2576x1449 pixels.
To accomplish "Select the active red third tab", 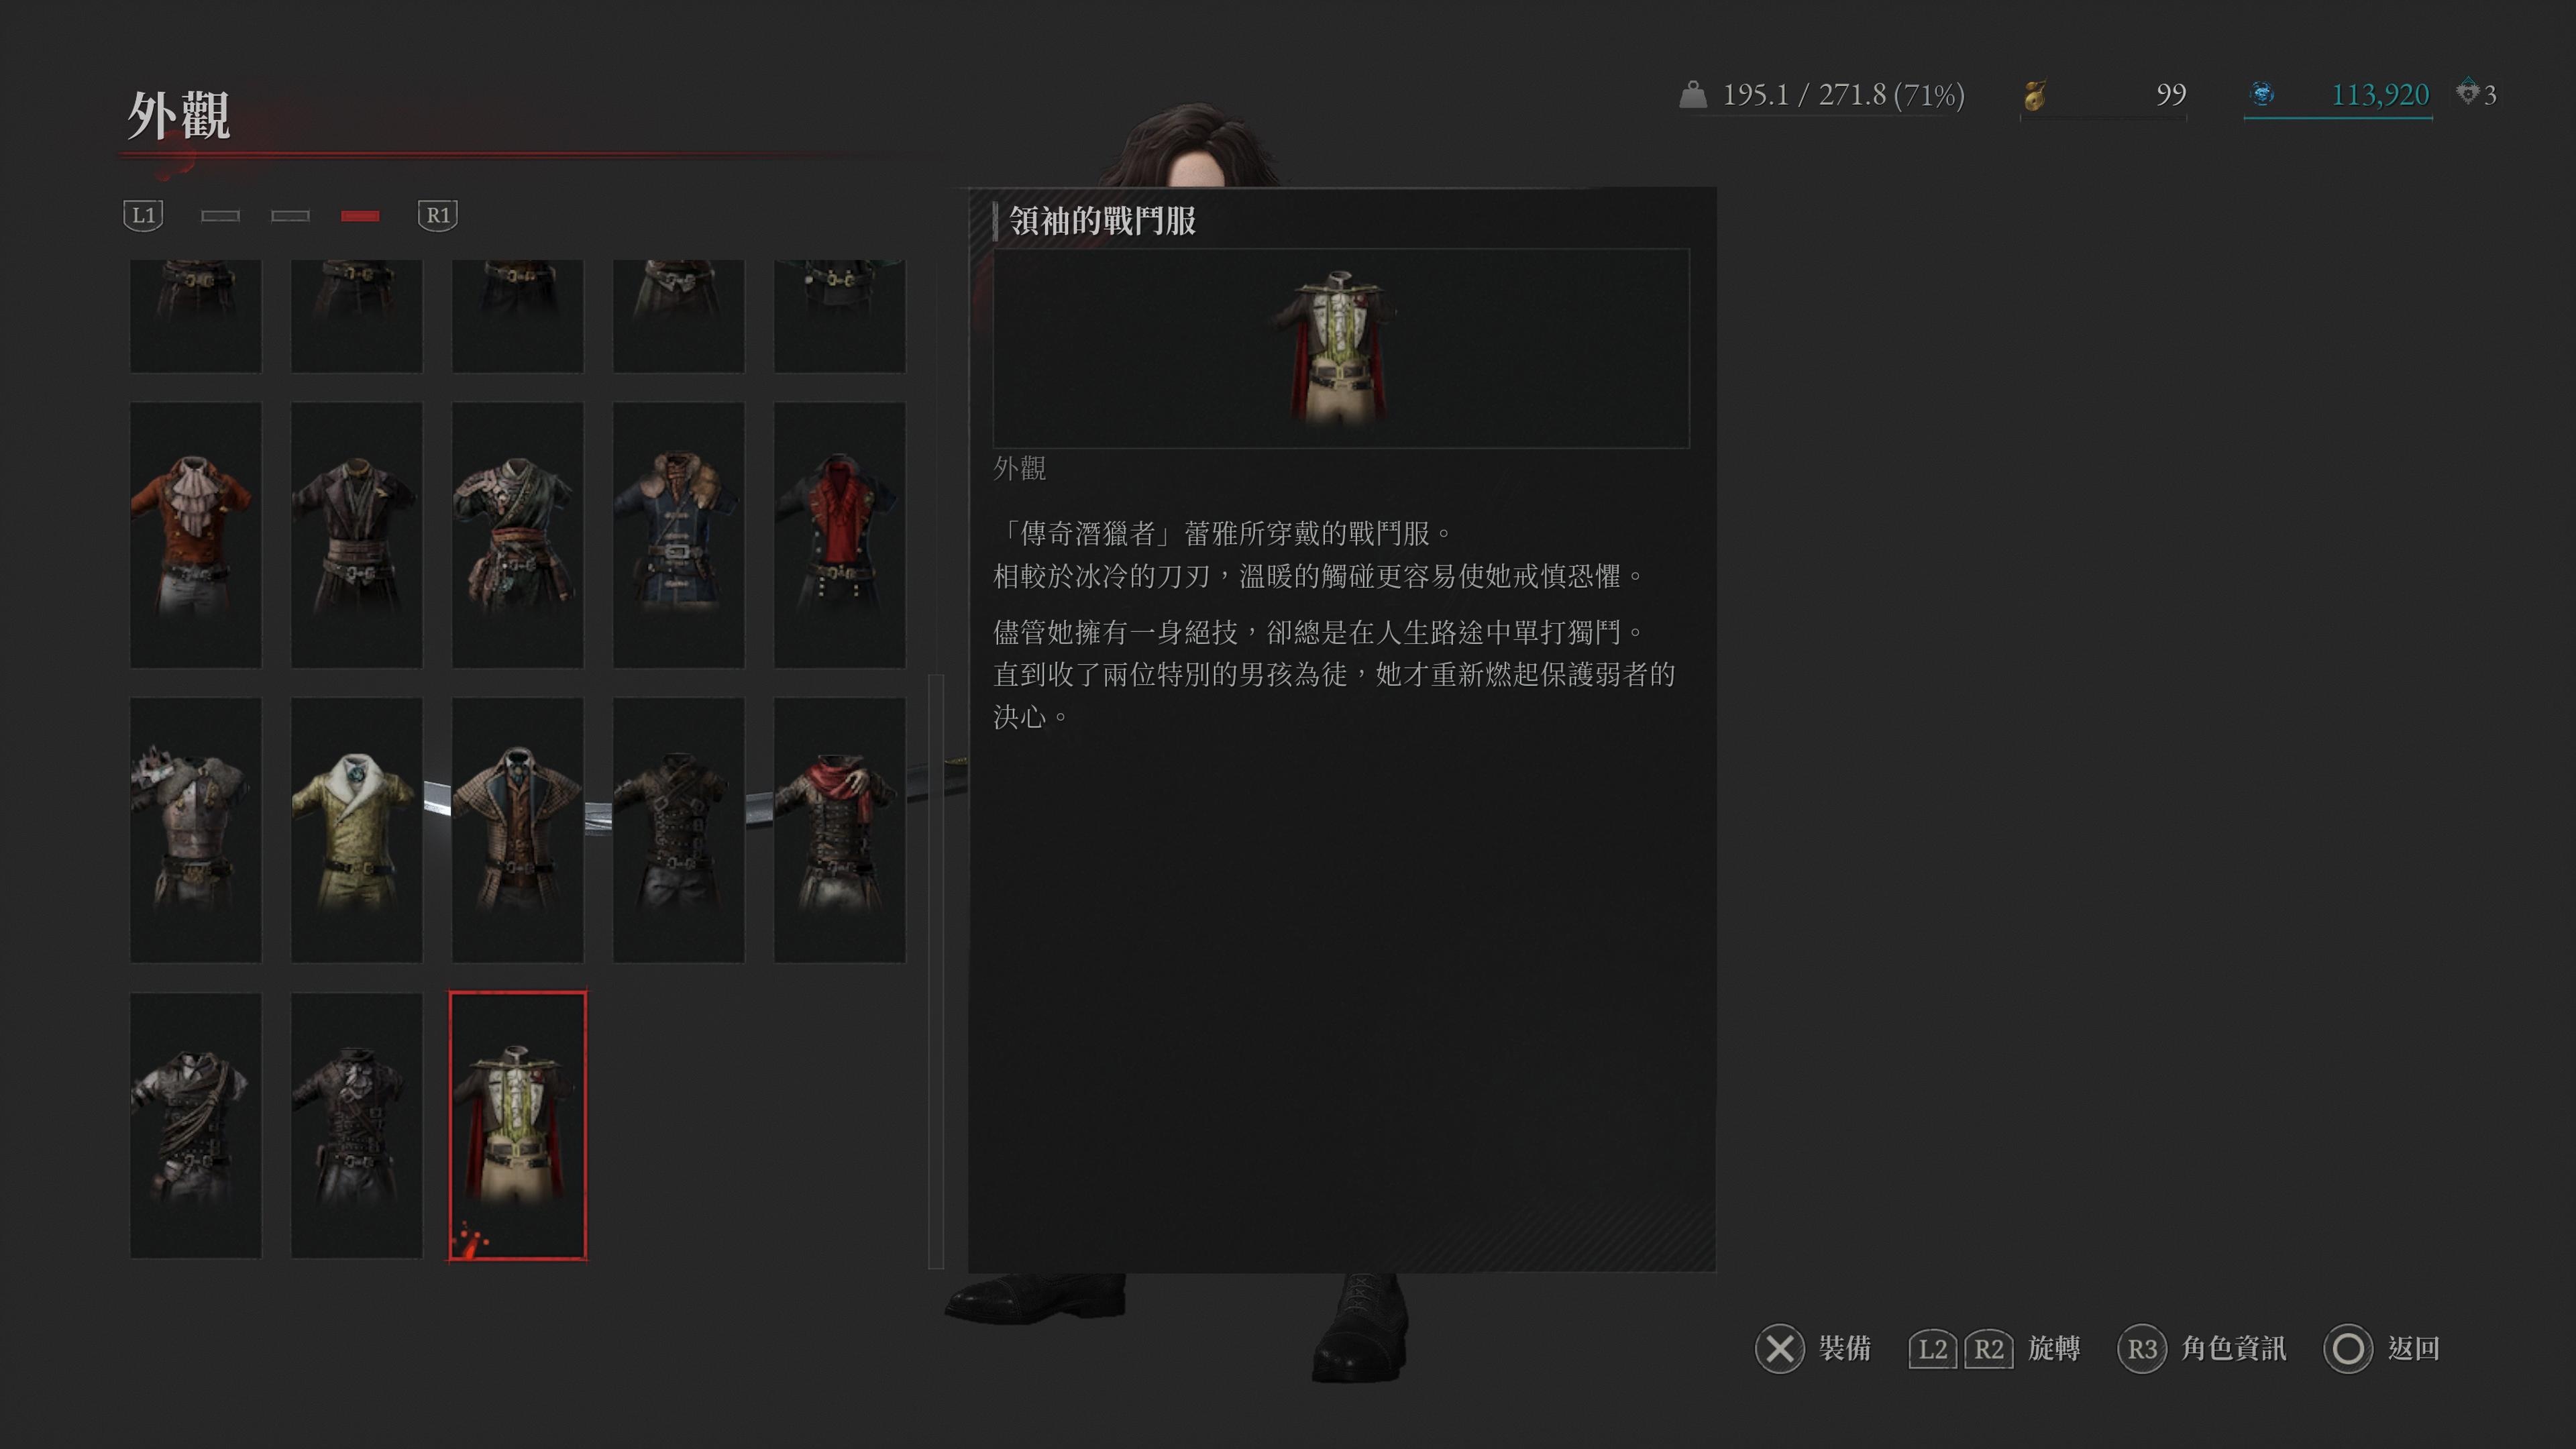I will (x=360, y=216).
